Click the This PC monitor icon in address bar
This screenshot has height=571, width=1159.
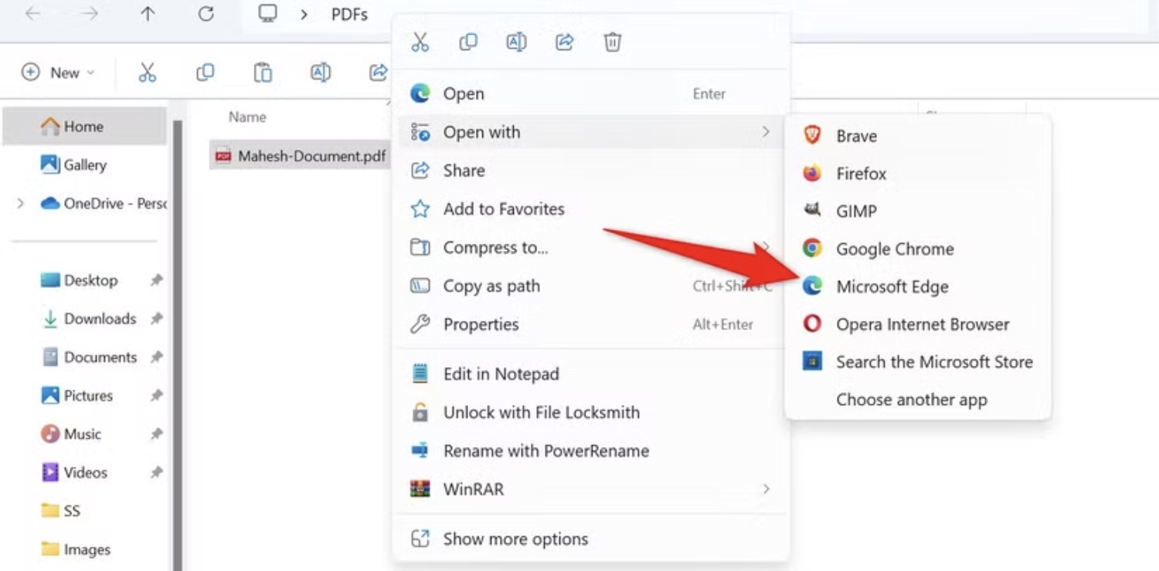click(x=268, y=14)
